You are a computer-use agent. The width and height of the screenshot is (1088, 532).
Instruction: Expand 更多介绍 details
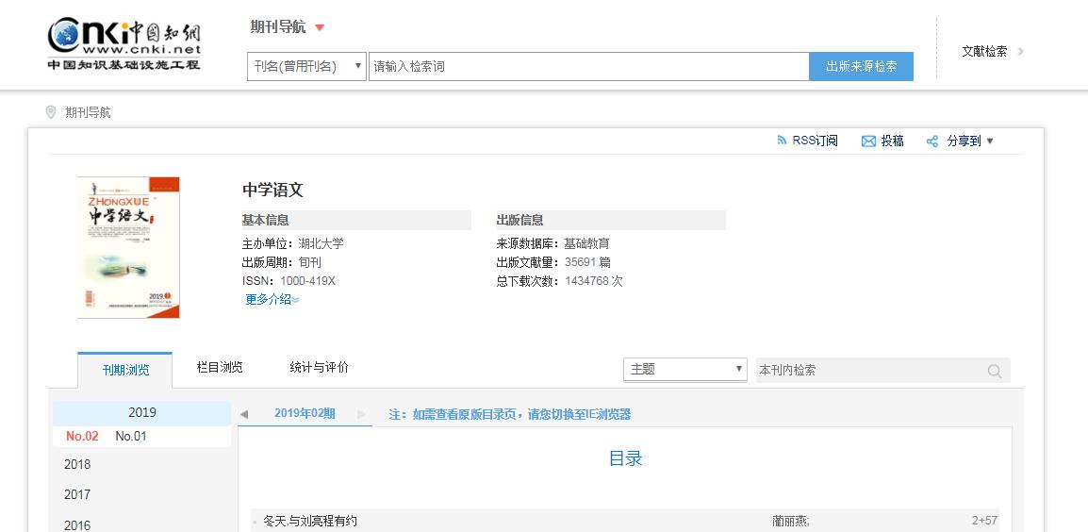(x=272, y=299)
